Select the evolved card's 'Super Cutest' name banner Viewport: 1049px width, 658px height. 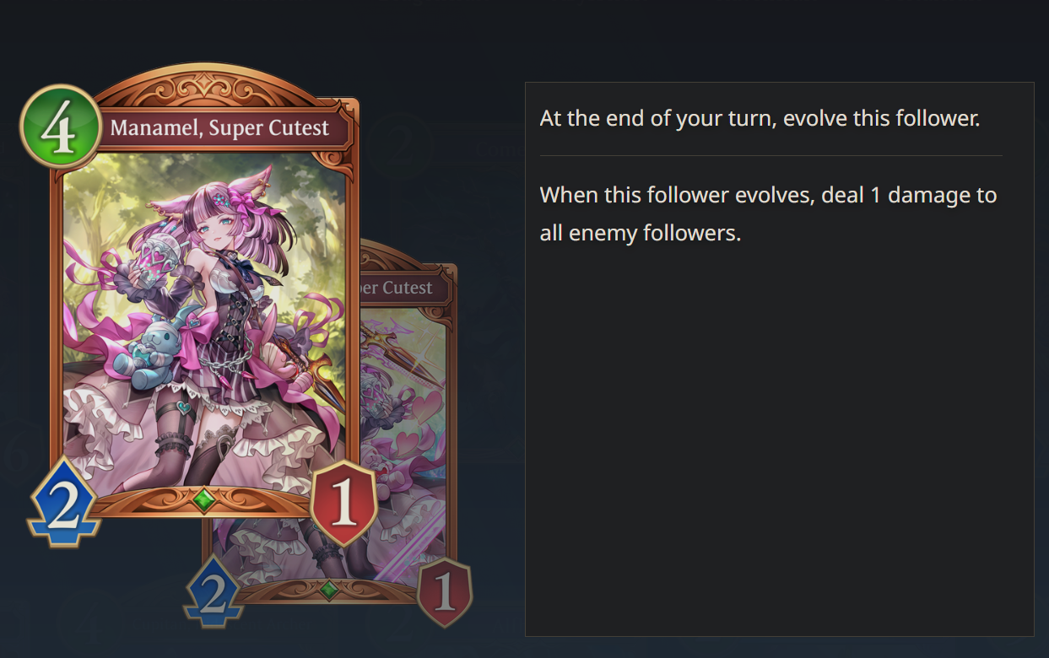405,288
